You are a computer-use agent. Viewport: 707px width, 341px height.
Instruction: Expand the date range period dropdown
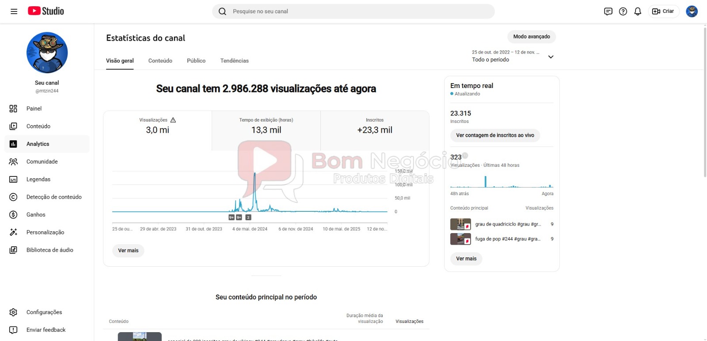(x=551, y=57)
